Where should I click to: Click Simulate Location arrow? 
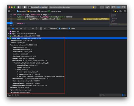[45, 29]
